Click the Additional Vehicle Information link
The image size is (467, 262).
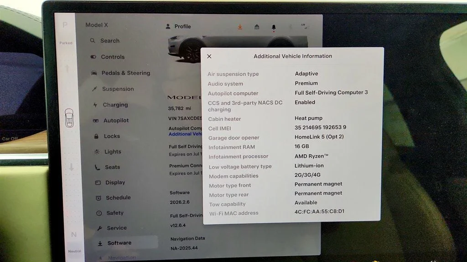185,134
